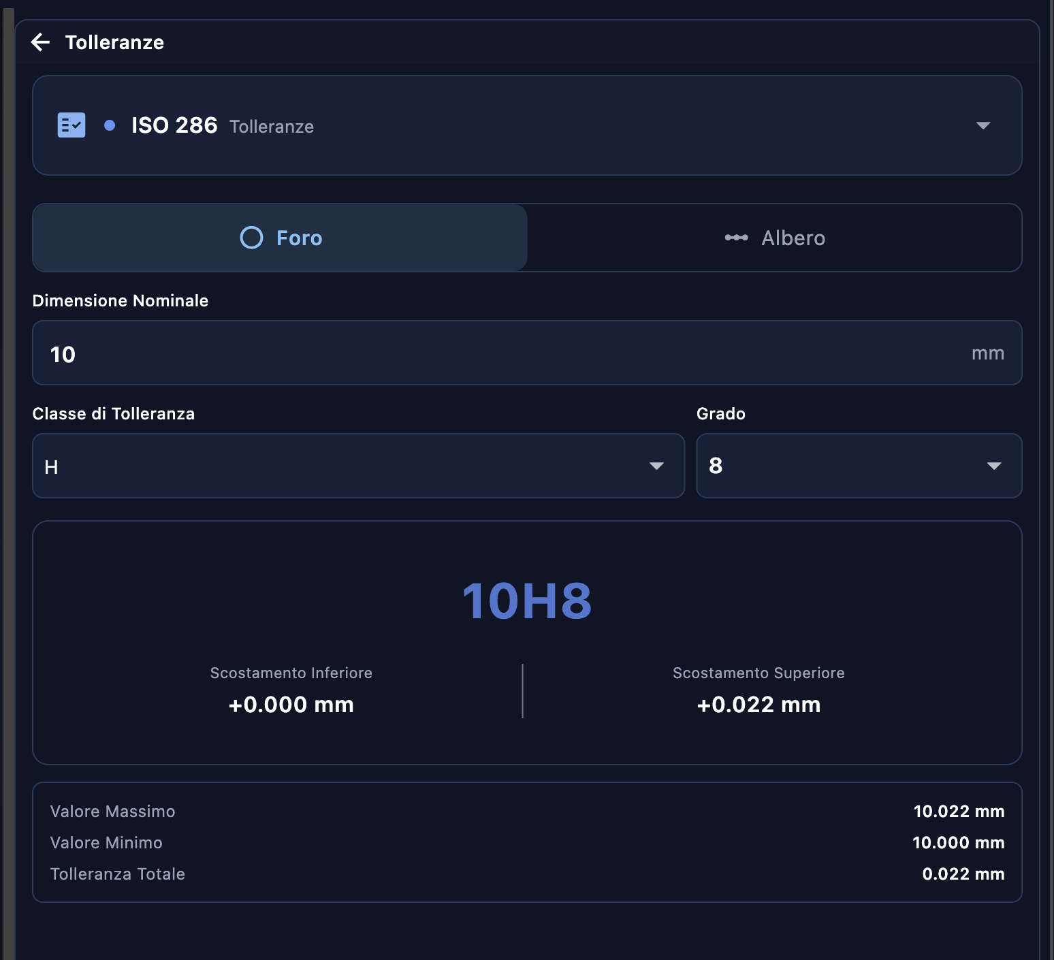This screenshot has width=1054, height=960.
Task: Click the Valore Massimo value 10.022 mm
Action: click(x=959, y=812)
